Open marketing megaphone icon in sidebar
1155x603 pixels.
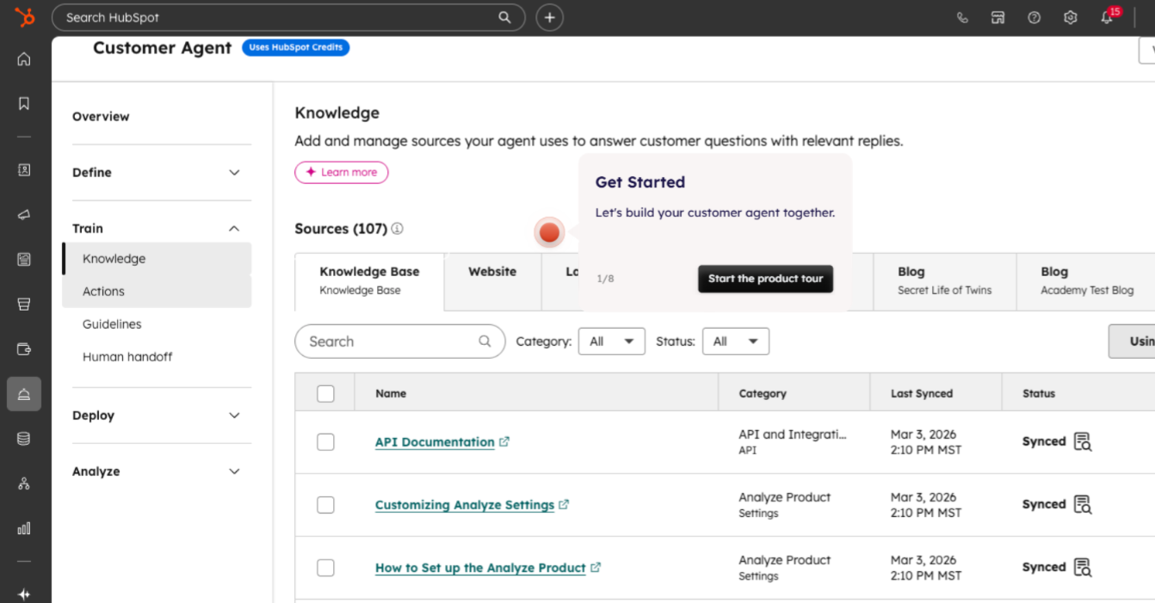tap(24, 214)
